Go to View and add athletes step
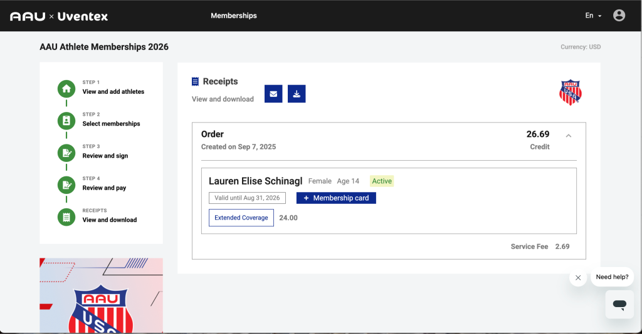Image resolution: width=642 pixels, height=334 pixels. tap(113, 92)
